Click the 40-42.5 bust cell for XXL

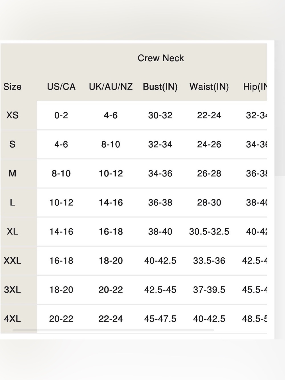[160, 261]
